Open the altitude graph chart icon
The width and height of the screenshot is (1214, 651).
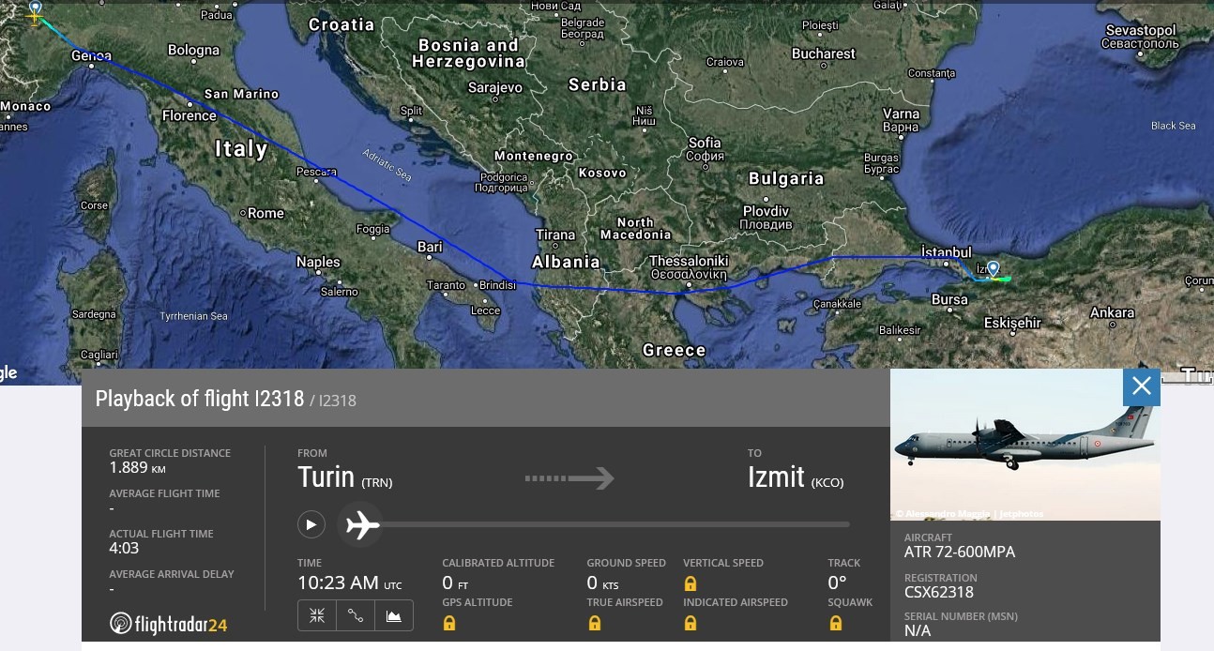click(x=394, y=615)
